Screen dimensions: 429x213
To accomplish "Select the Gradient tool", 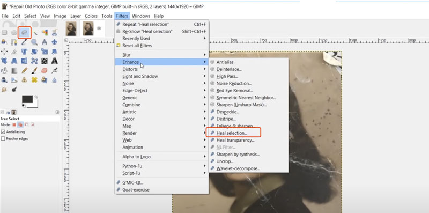I will (14, 70).
